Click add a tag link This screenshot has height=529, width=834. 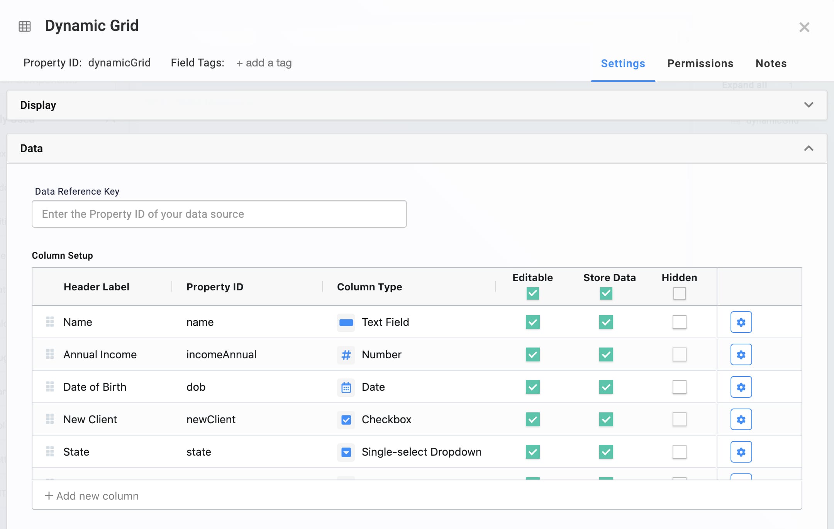click(x=264, y=63)
